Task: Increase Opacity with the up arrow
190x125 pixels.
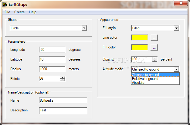Action: 155,58
